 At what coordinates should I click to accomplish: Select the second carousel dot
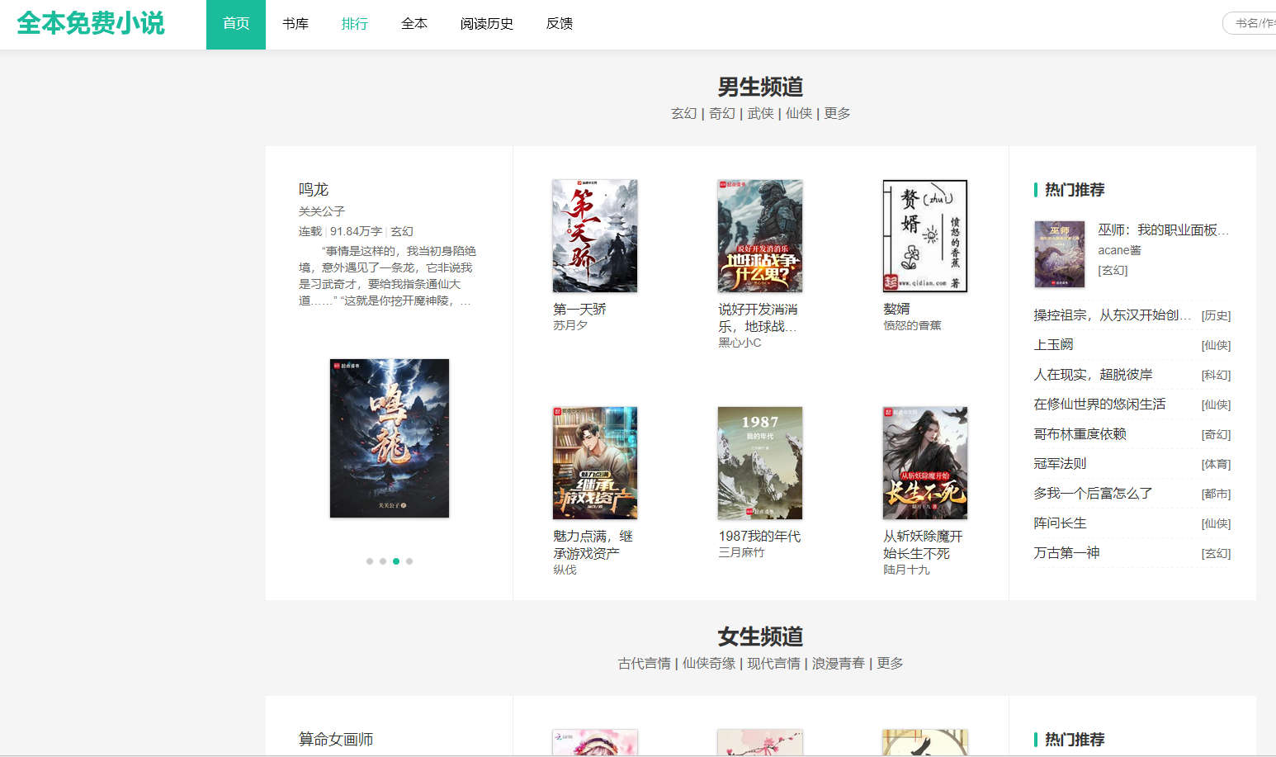pyautogui.click(x=383, y=561)
